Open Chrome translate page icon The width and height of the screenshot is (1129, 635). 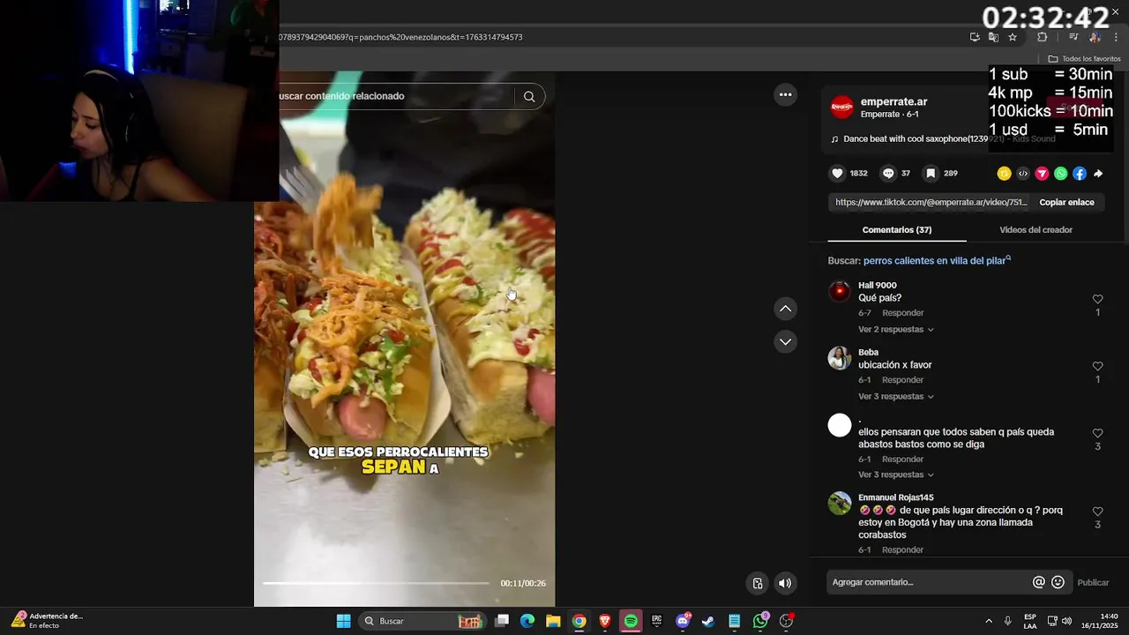(993, 37)
